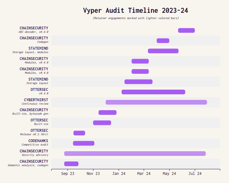Click the Statemind "Storage layout, modules" bar

pos(163,51)
